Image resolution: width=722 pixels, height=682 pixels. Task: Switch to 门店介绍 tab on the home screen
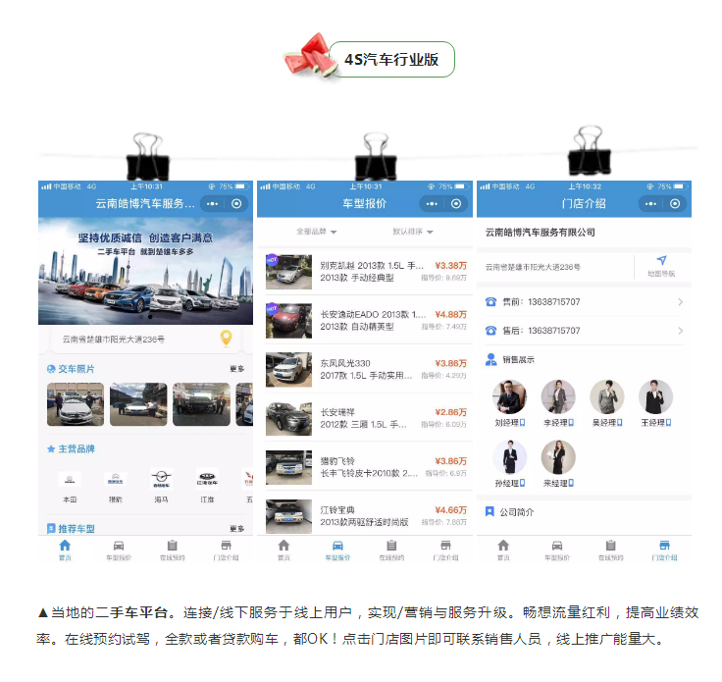click(x=226, y=551)
